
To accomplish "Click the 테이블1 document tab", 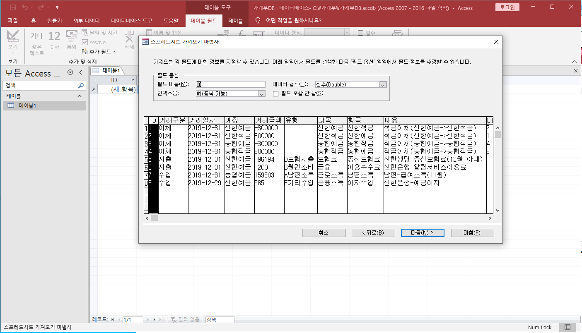I will (x=107, y=70).
